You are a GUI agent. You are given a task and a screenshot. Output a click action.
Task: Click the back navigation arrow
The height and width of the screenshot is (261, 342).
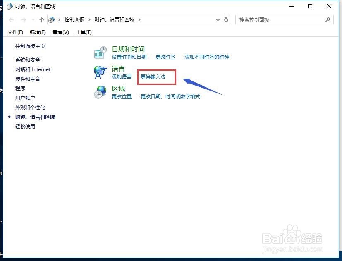(x=11, y=19)
